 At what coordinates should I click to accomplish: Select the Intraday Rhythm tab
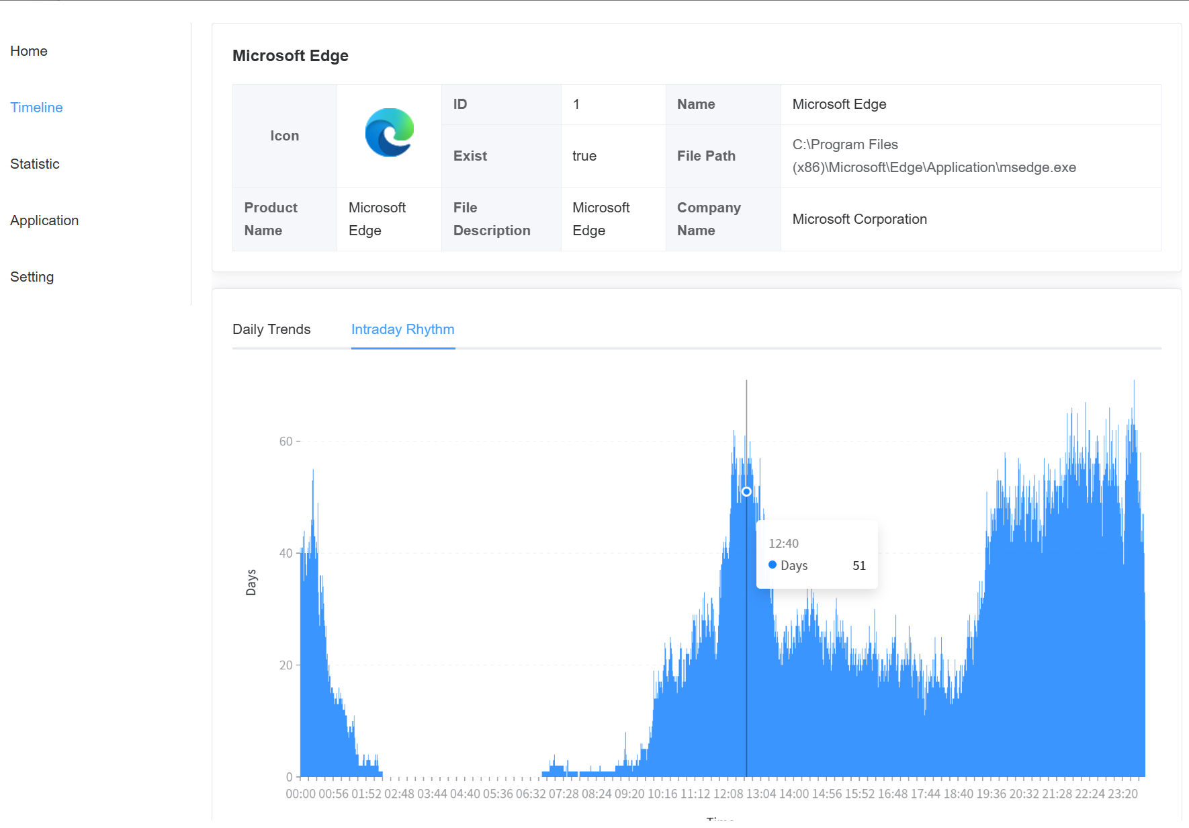403,329
